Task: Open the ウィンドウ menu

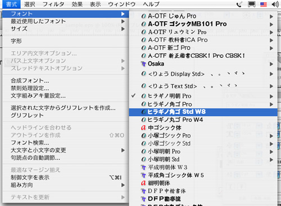Action: (122, 4)
